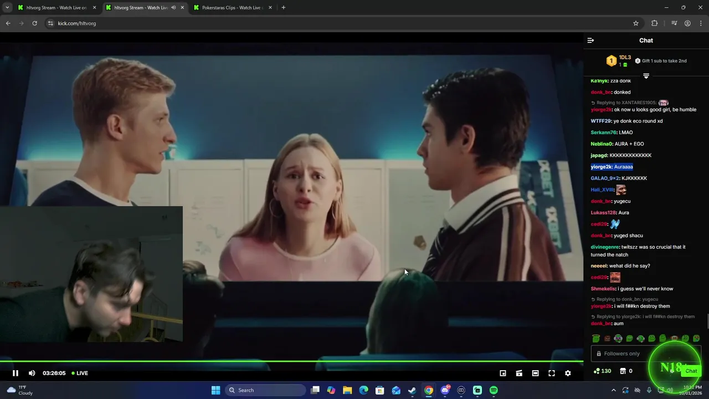Click 'Replying to donk_bn: yugecu' reply reference
Screen dimensions: 709x399
(x=627, y=299)
